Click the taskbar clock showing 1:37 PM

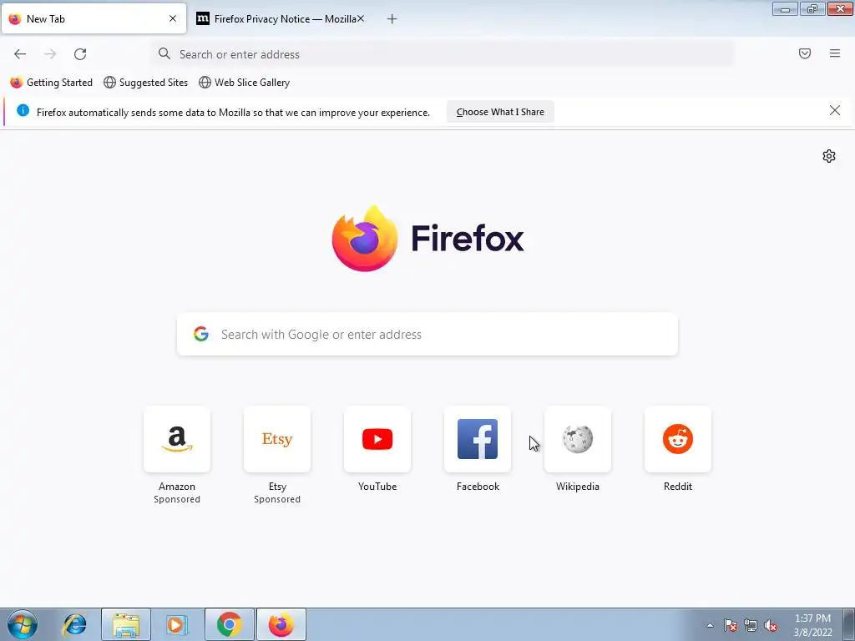click(x=812, y=625)
